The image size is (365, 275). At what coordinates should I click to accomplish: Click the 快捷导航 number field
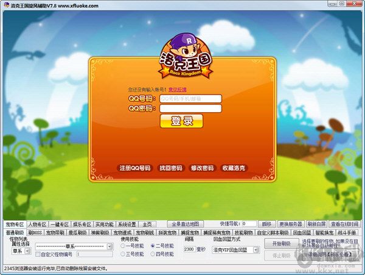tap(249, 224)
